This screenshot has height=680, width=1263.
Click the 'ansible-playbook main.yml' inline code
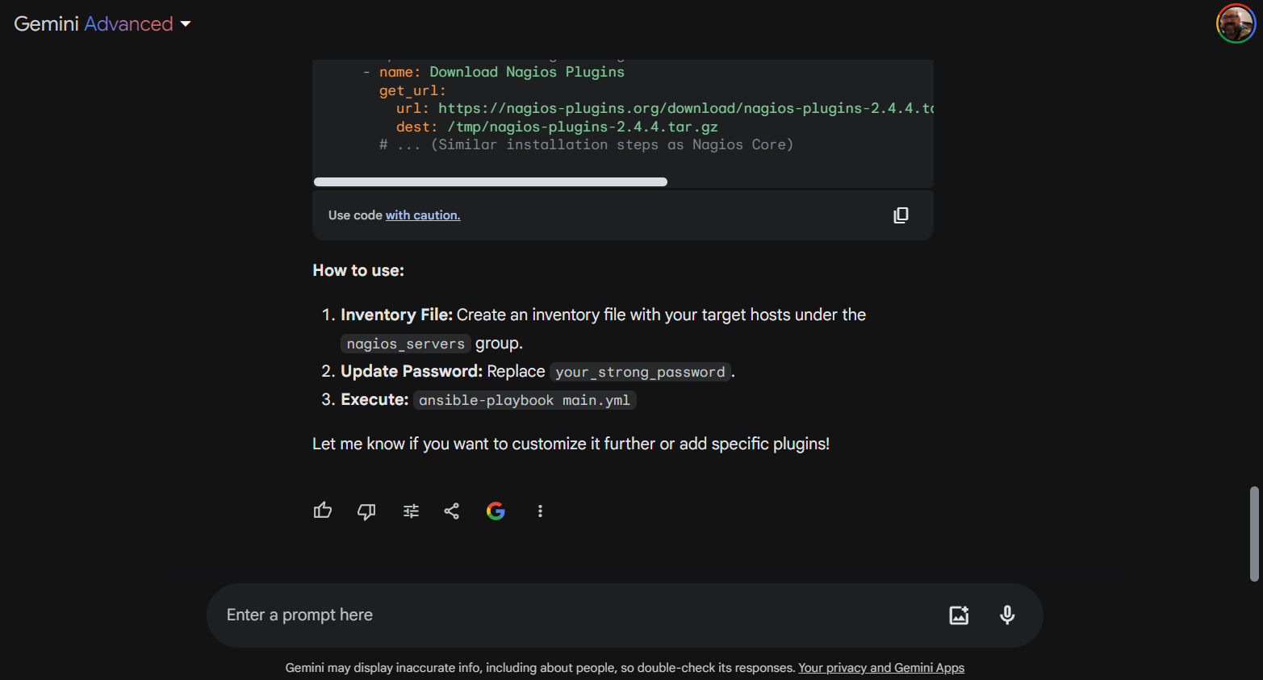(x=525, y=400)
